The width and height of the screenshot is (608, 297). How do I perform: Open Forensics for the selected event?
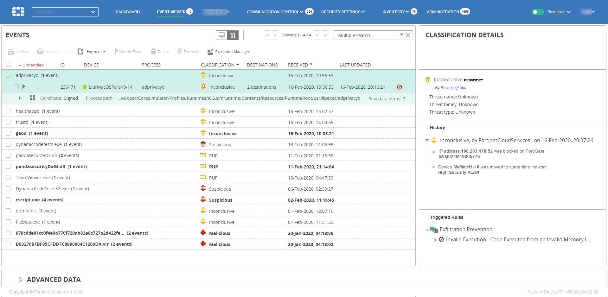click(188, 51)
